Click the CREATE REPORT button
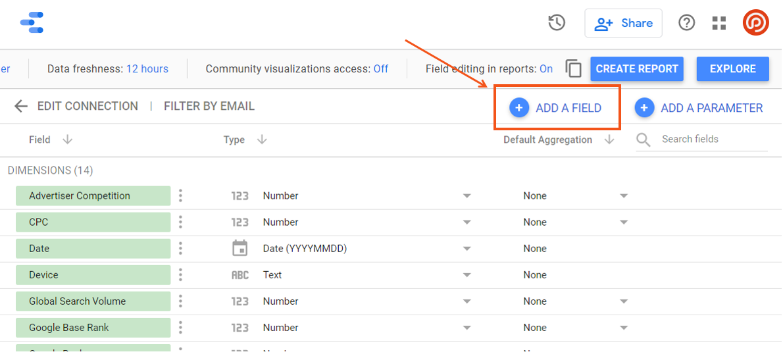The width and height of the screenshot is (783, 358). tap(636, 68)
